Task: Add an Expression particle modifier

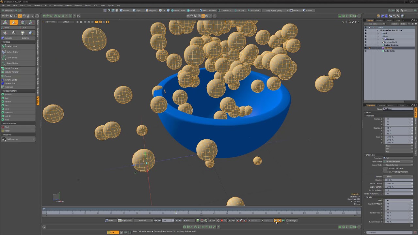Action: 18,112
